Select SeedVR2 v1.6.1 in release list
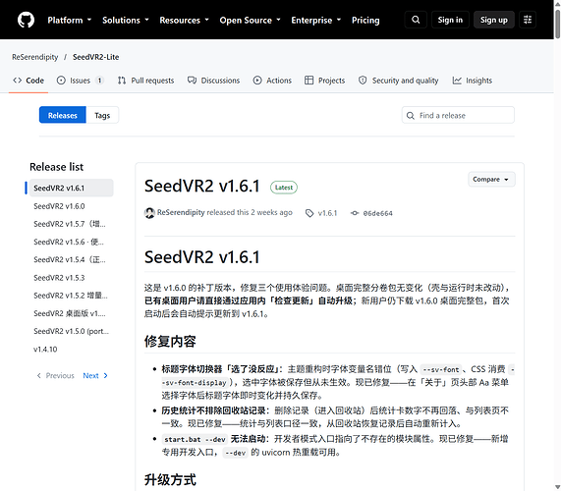This screenshot has width=561, height=491. (x=71, y=189)
